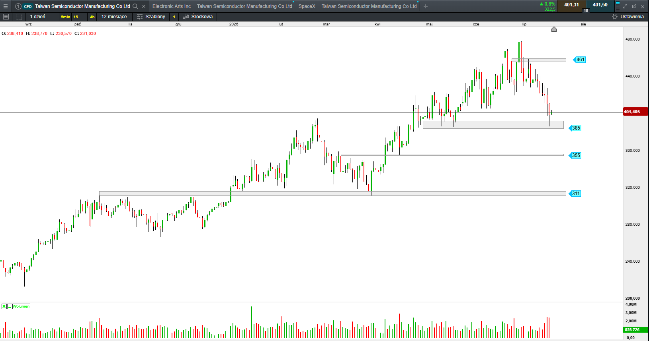Switch to the SpaceX tab

point(307,6)
